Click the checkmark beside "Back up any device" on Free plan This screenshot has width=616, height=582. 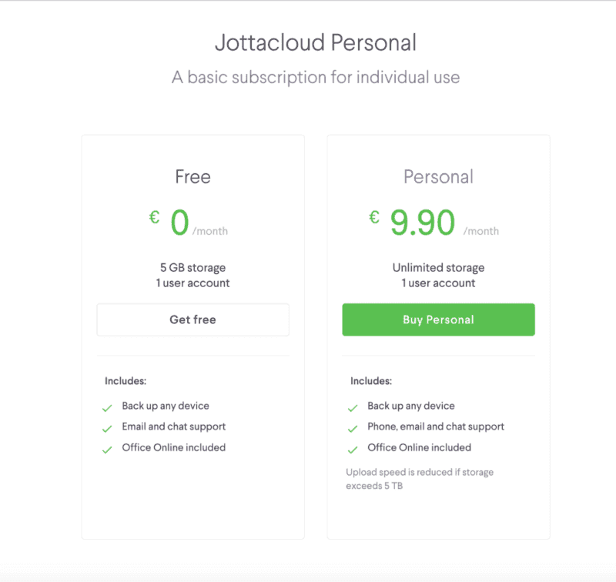[x=108, y=406]
